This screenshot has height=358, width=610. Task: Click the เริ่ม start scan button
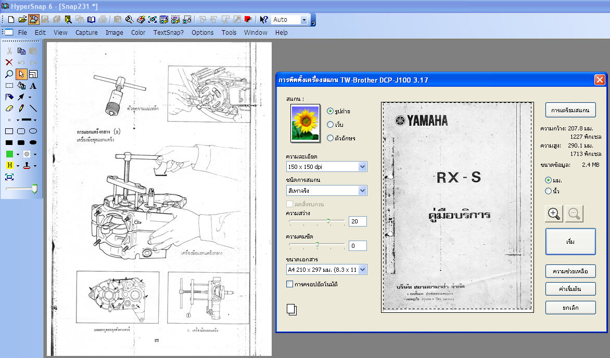click(x=570, y=242)
